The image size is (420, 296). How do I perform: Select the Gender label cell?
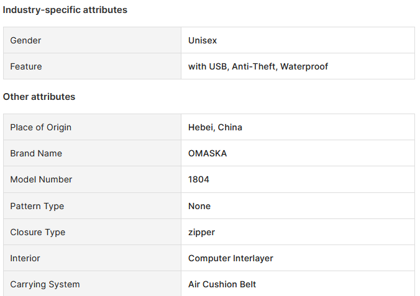pyautogui.click(x=92, y=40)
